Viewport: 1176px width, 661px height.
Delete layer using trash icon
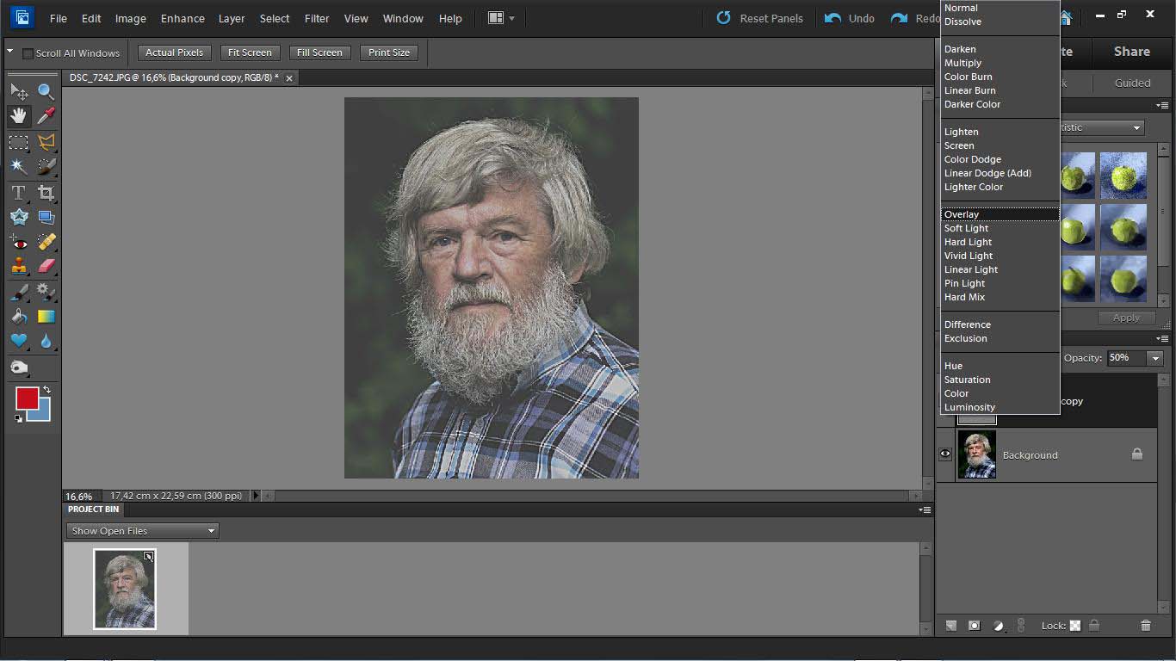click(1145, 626)
